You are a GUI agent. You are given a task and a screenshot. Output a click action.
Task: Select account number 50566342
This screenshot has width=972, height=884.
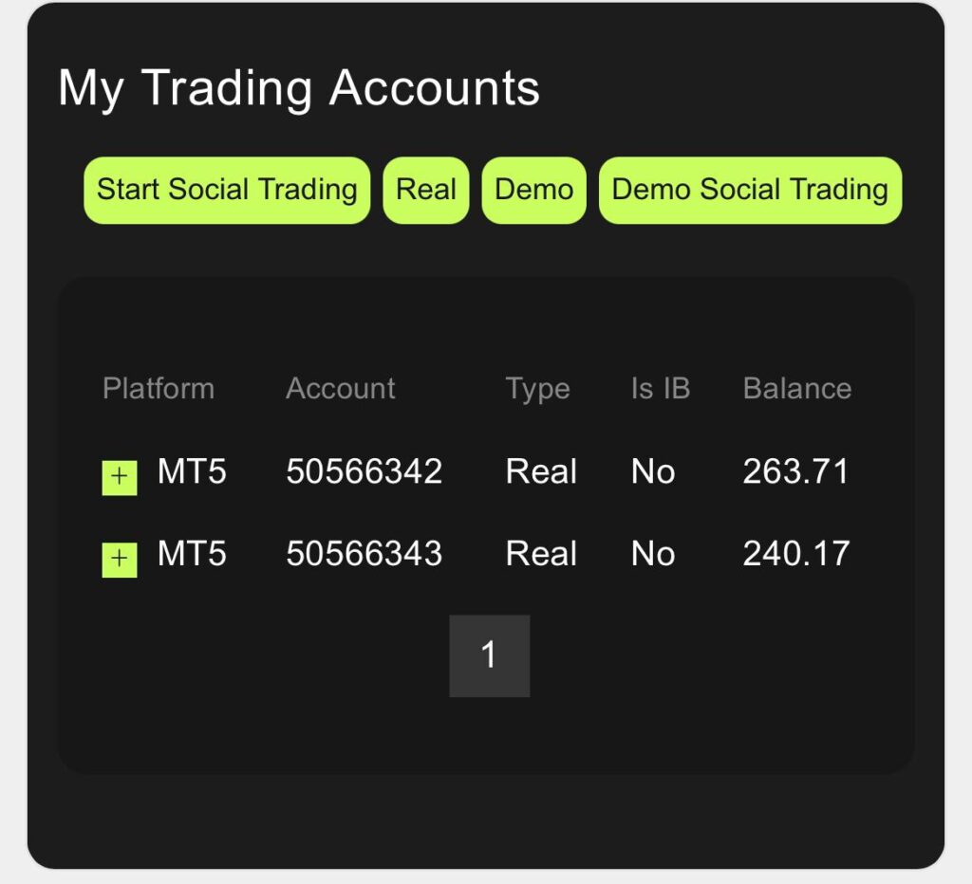click(364, 471)
